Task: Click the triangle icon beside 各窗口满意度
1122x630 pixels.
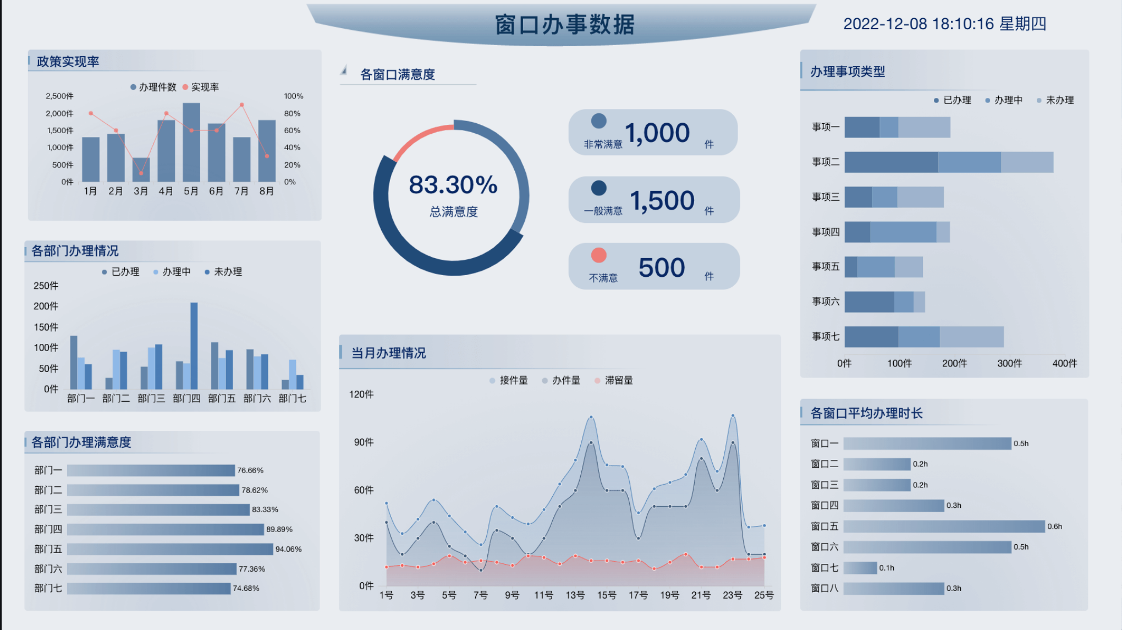Action: 344,70
